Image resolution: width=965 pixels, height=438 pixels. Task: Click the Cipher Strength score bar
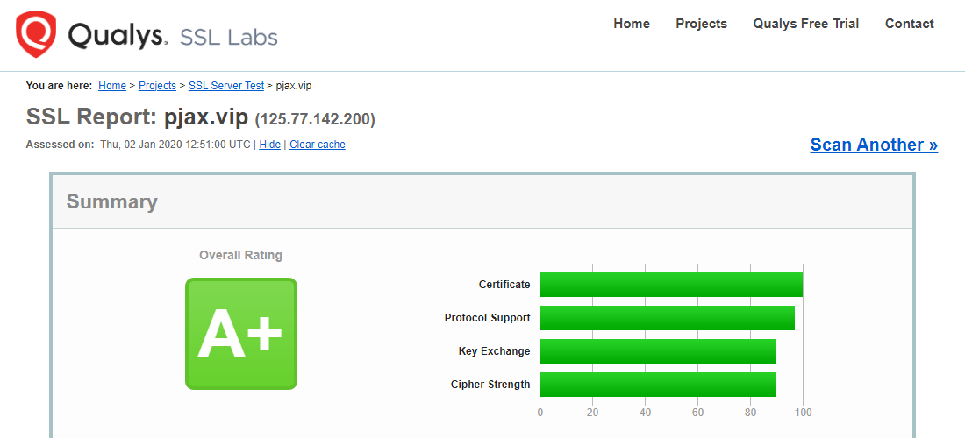(x=658, y=384)
